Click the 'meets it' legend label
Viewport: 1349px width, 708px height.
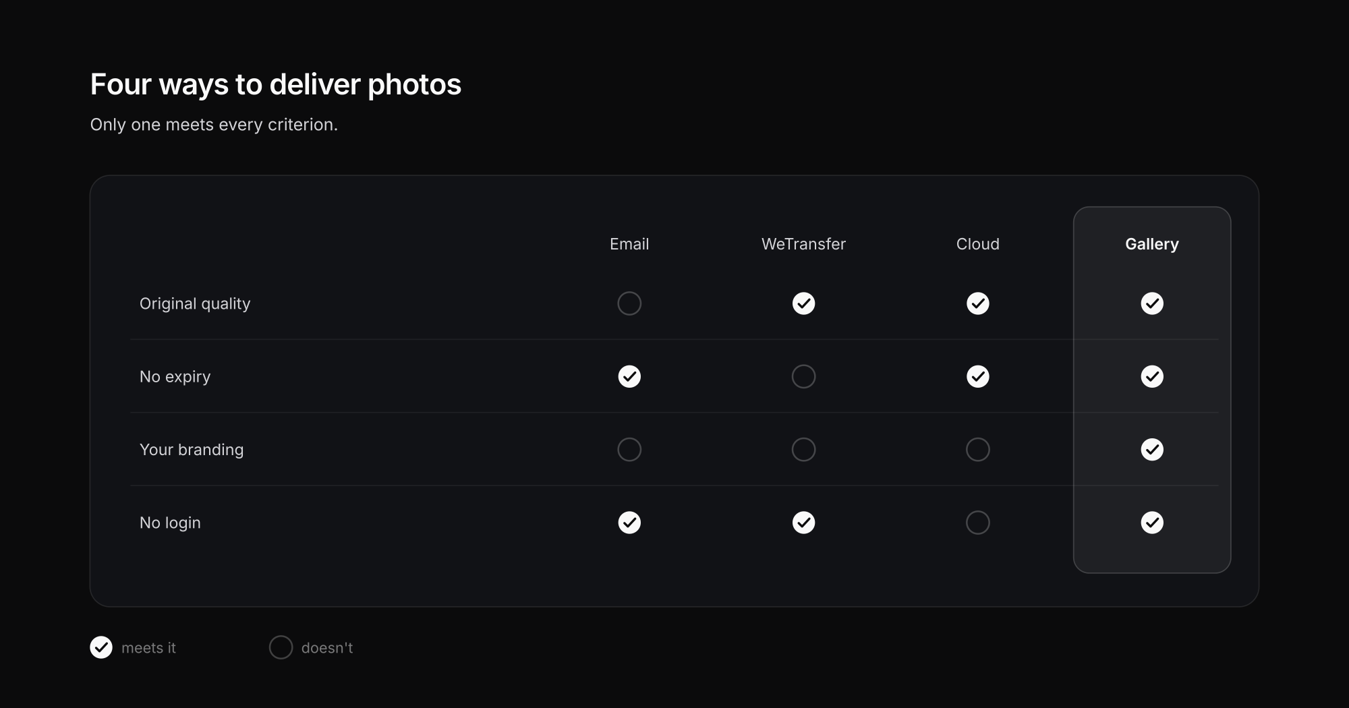point(148,648)
